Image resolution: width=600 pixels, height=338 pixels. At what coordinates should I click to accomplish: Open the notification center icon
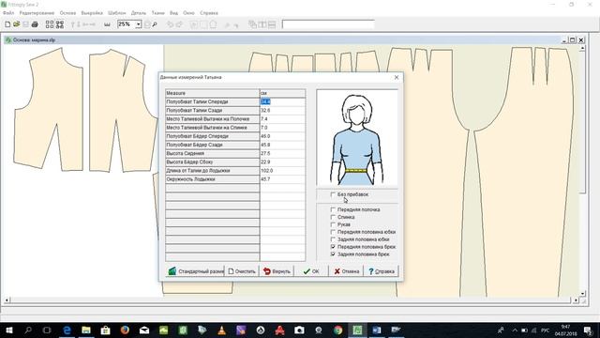(x=588, y=330)
